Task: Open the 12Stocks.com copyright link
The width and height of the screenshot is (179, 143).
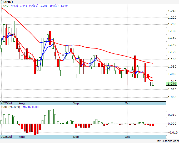Action: [168, 141]
